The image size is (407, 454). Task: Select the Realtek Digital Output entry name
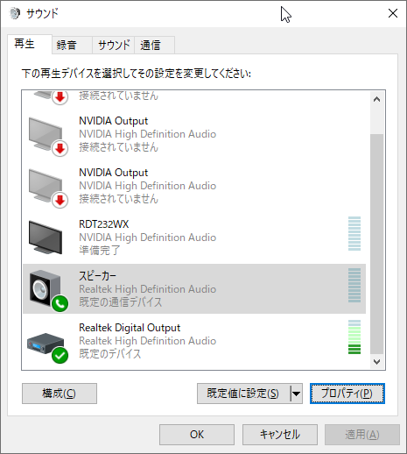130,328
